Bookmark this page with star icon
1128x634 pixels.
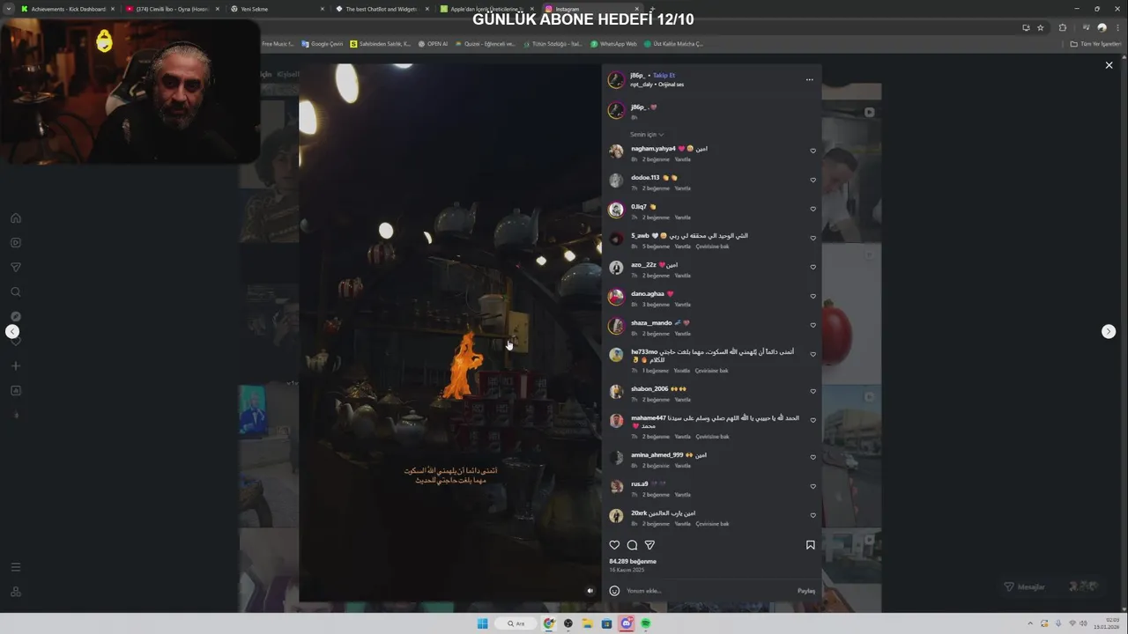point(1040,27)
